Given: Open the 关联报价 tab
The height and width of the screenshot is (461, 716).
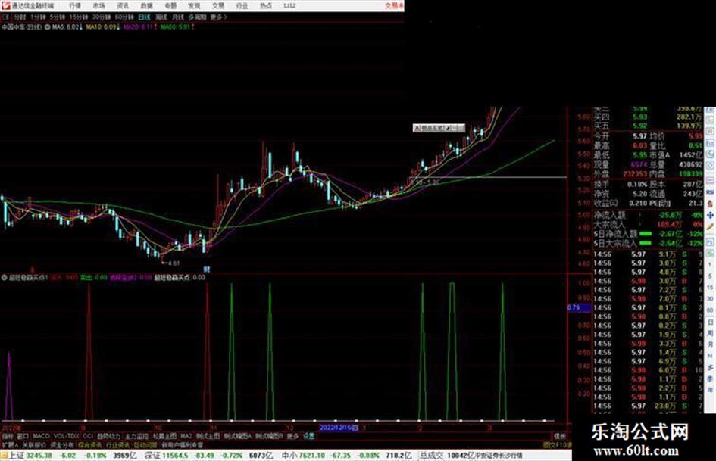Looking at the screenshot, I should pos(34,444).
